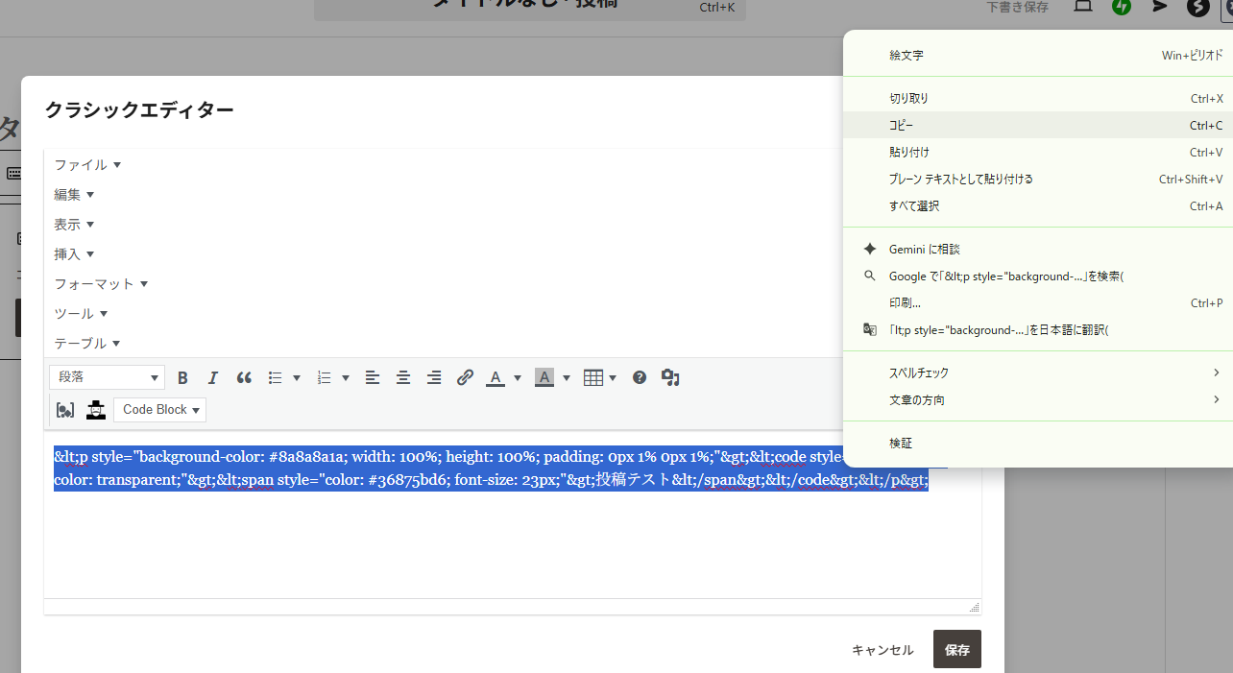Apply blockquote formatting
The height and width of the screenshot is (673, 1233).
tap(244, 378)
